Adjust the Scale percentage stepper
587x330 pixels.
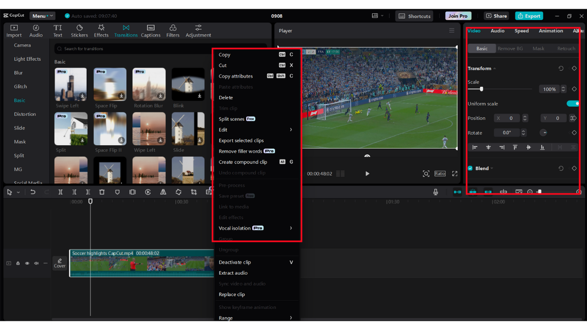point(563,89)
